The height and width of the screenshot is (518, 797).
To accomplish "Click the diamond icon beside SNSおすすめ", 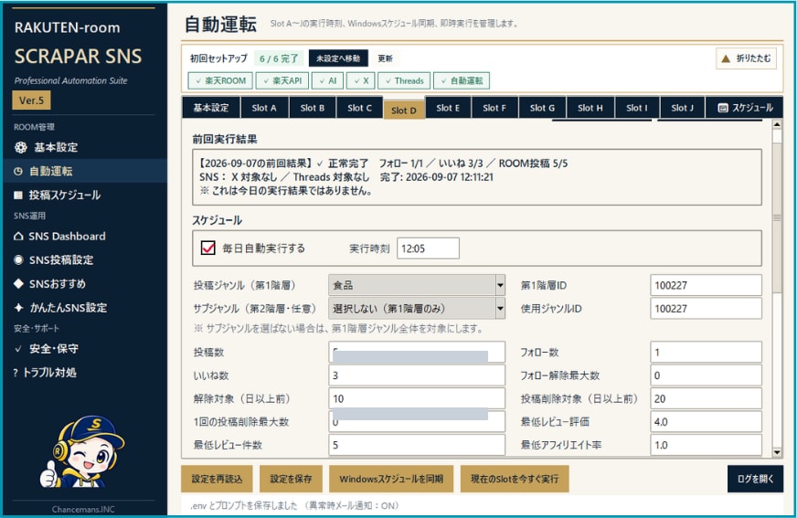I will [x=18, y=283].
